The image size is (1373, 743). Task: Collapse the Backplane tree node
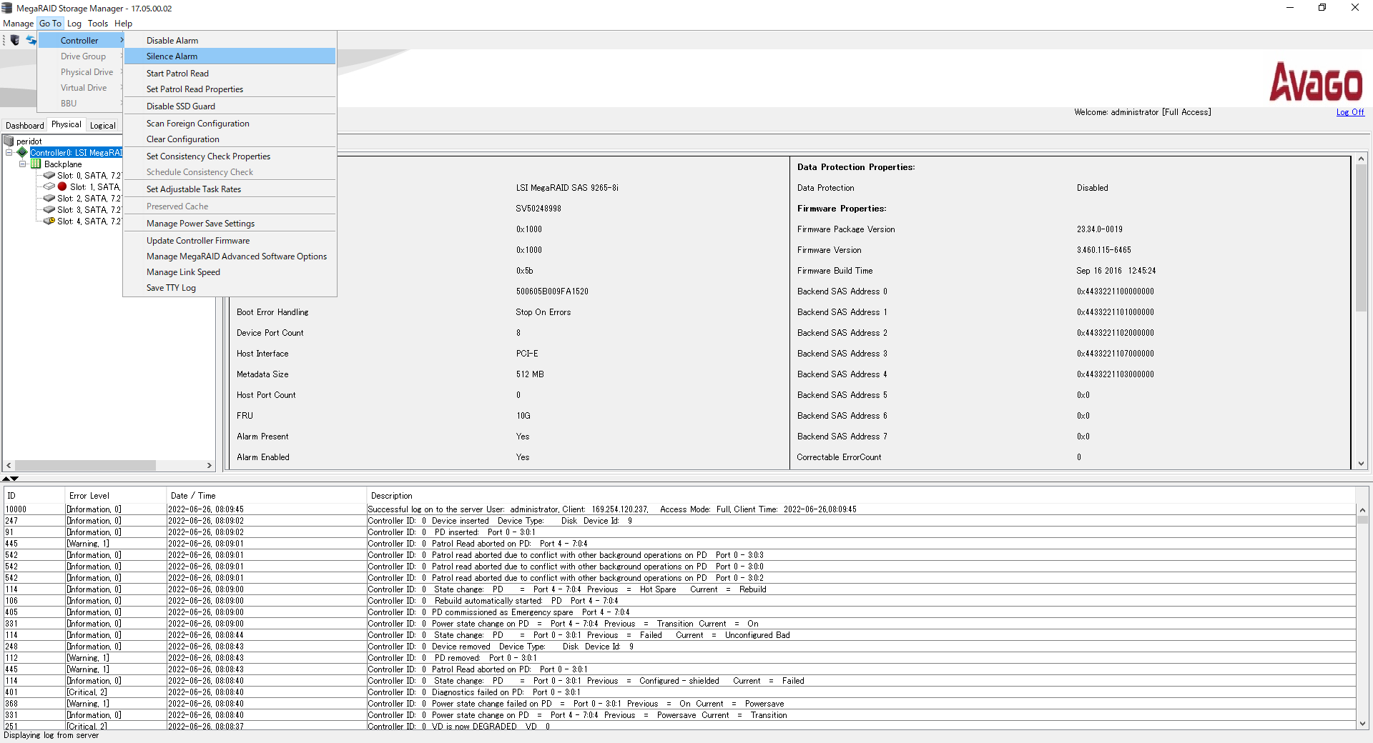pos(22,164)
